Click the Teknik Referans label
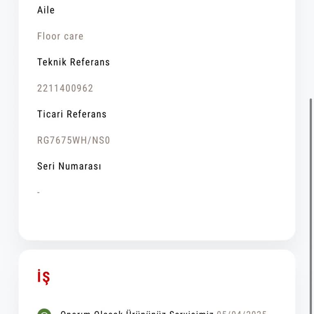 [x=73, y=62]
